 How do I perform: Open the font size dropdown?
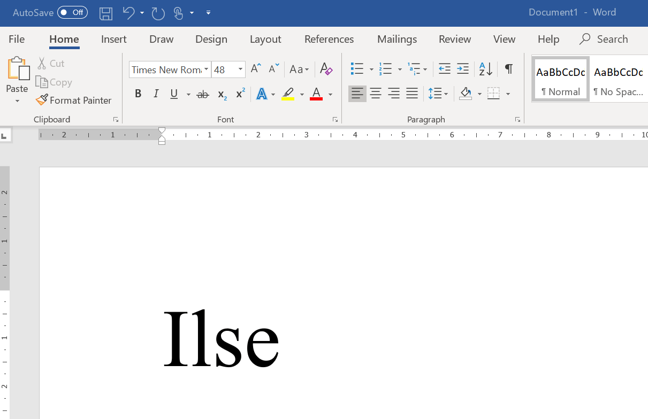[240, 69]
